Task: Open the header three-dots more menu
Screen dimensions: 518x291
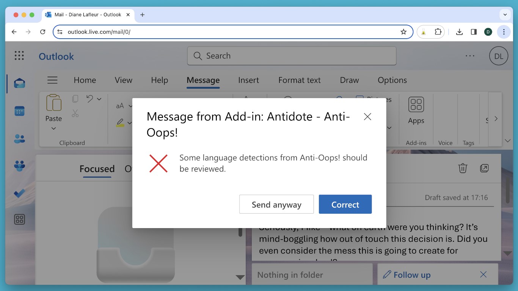Action: pyautogui.click(x=470, y=56)
